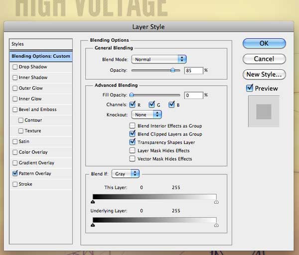This screenshot has height=255, width=299.
Task: Enable Bevel and Emboss checkbox
Action: [x=15, y=110]
